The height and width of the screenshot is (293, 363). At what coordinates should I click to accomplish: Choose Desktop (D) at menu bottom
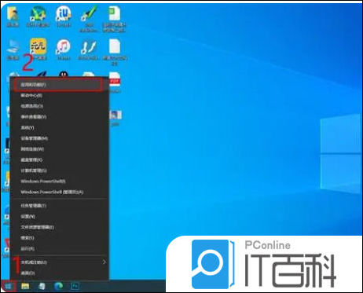pos(59,273)
